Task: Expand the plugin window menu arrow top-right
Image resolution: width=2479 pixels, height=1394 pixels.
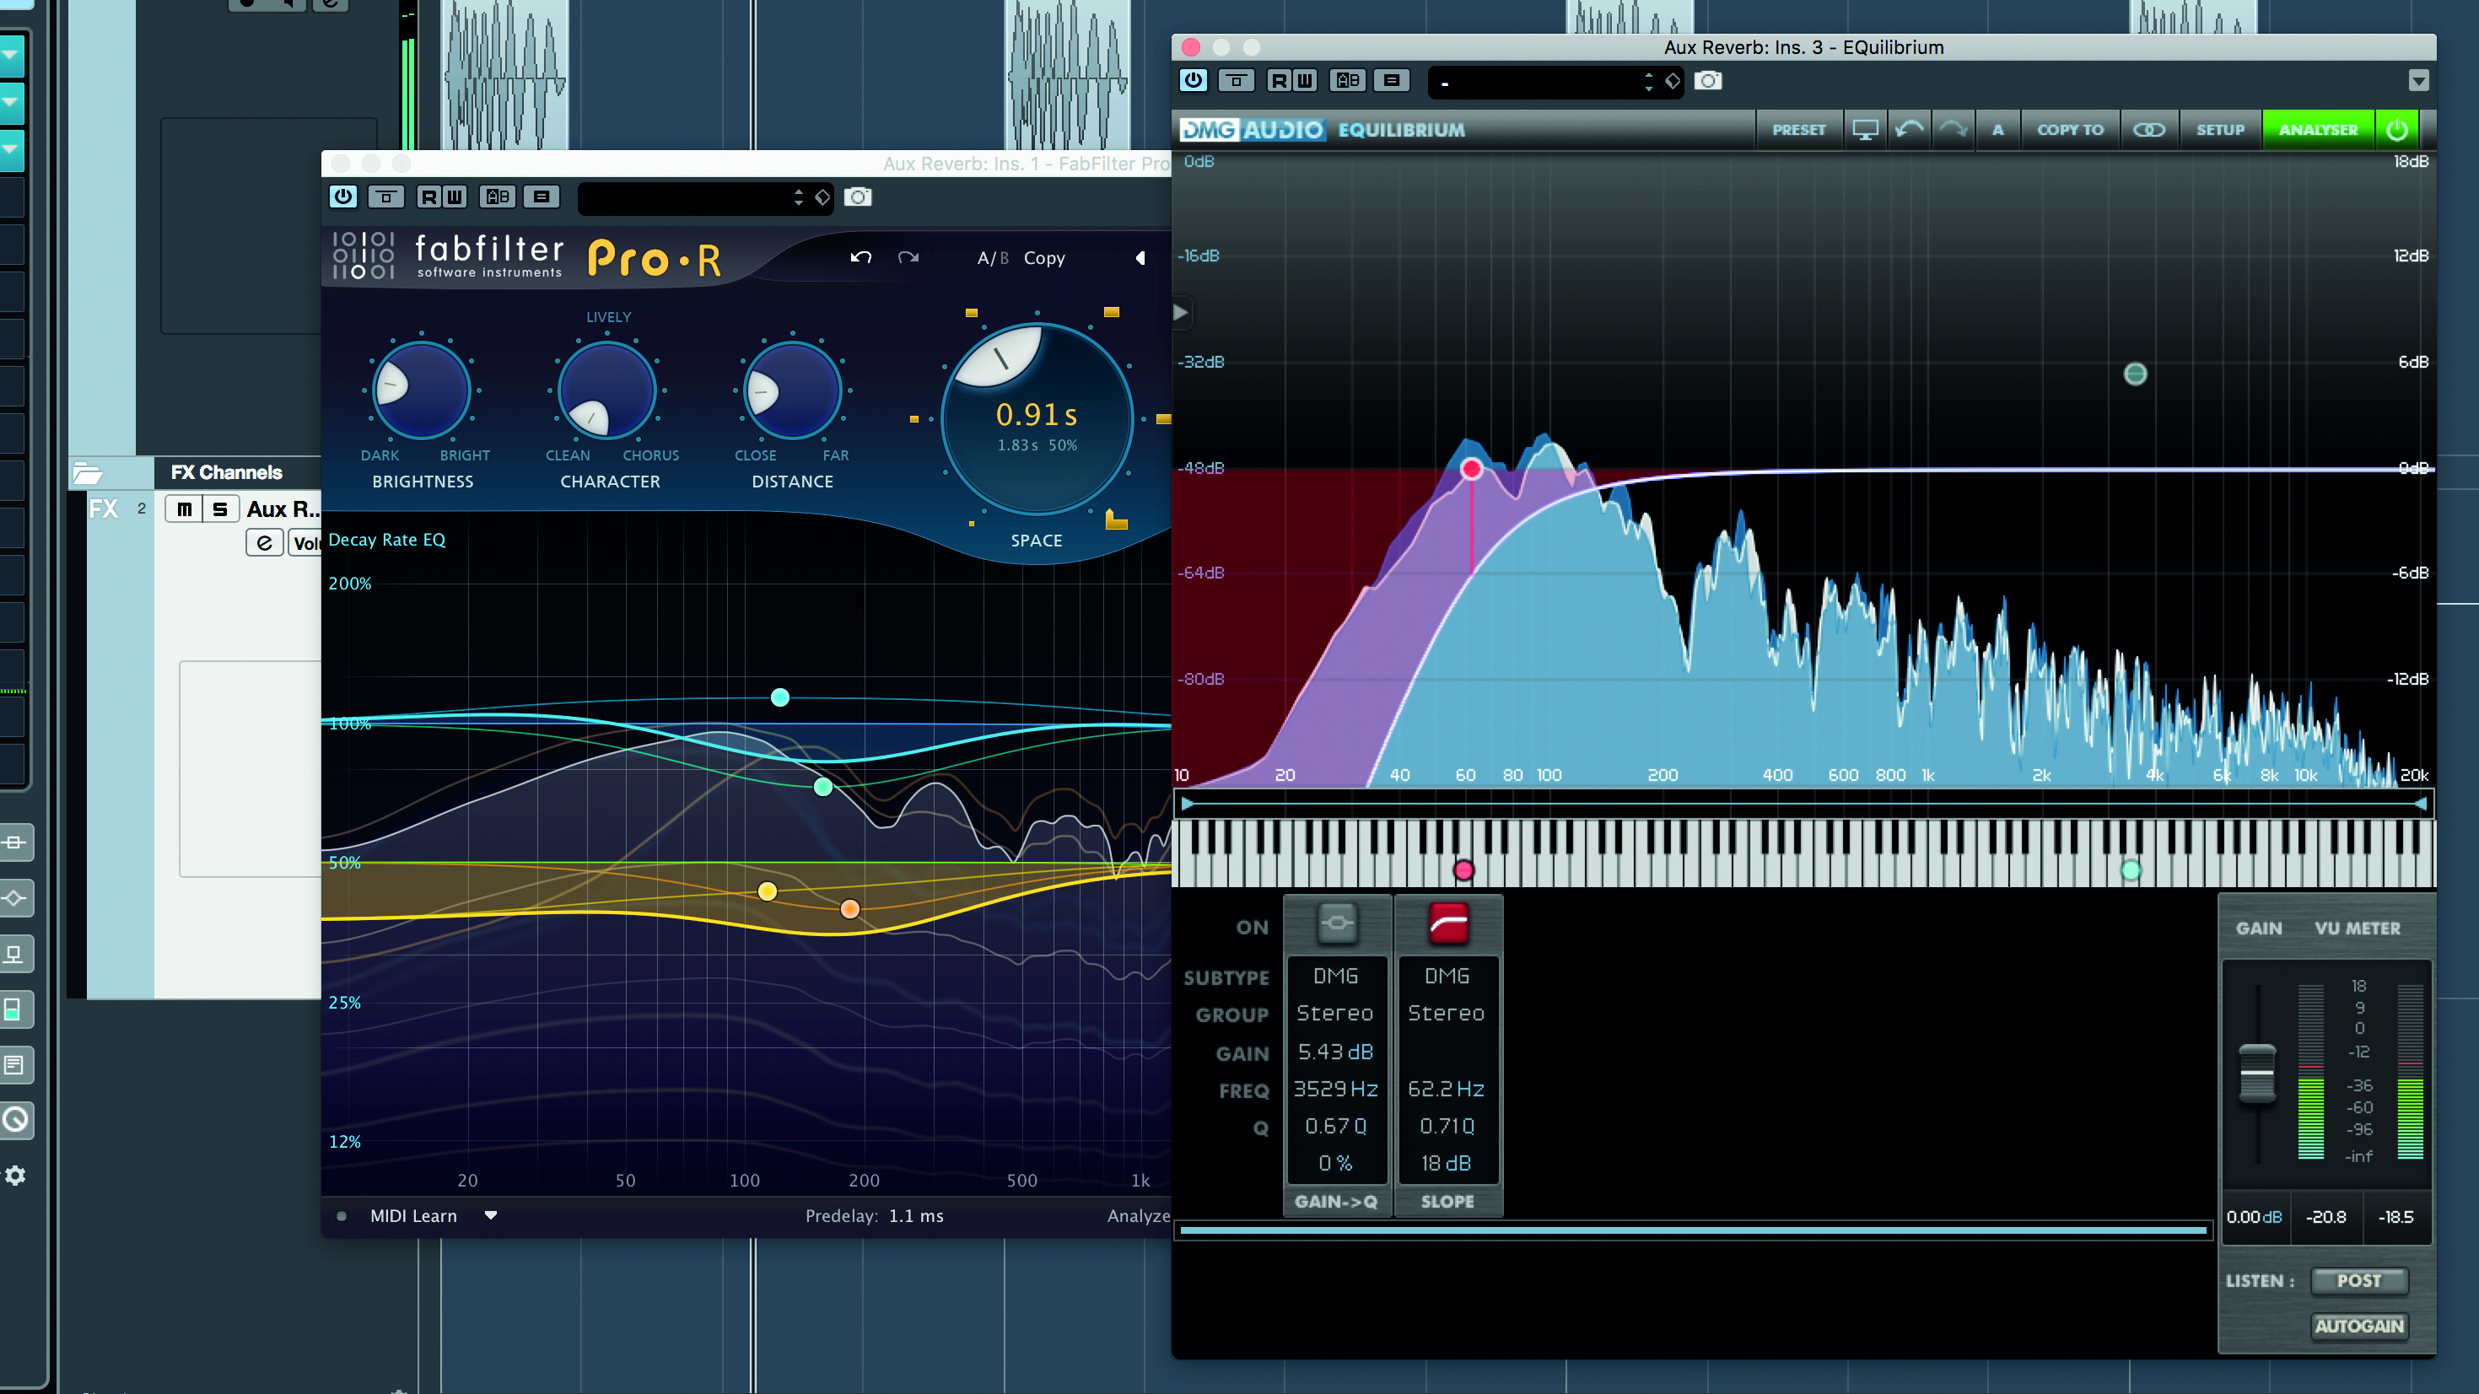Action: pos(2418,81)
